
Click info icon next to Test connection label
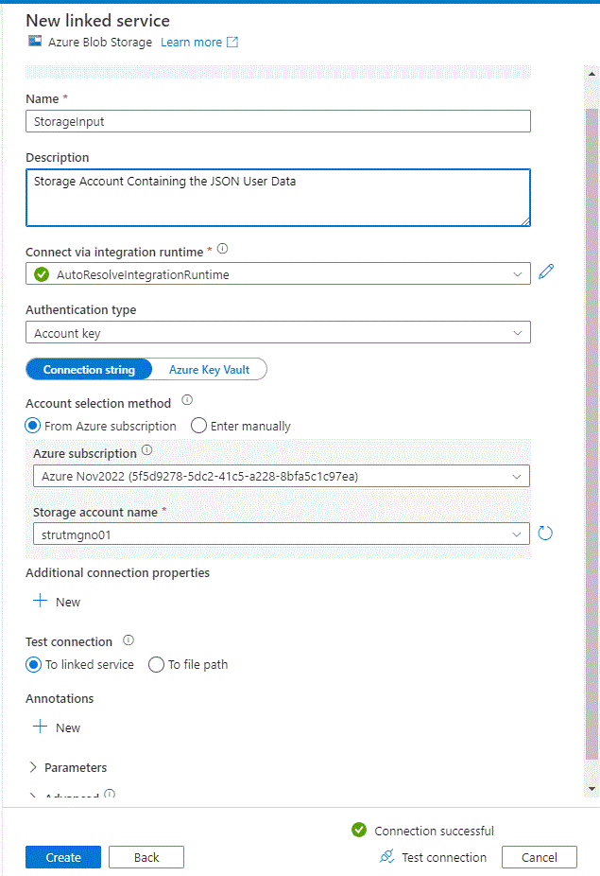tap(129, 640)
